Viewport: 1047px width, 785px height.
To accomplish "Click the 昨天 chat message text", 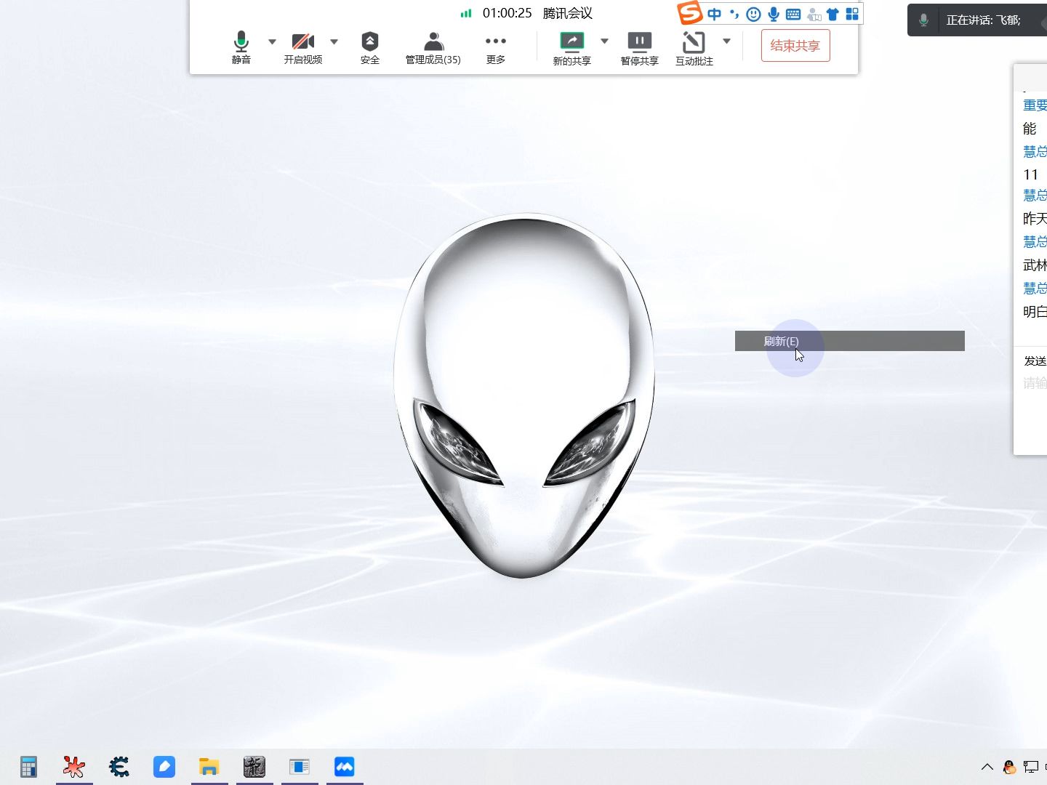I will point(1035,219).
